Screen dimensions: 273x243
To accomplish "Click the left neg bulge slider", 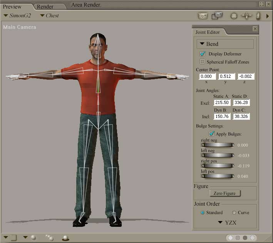I will pyautogui.click(x=218, y=155).
